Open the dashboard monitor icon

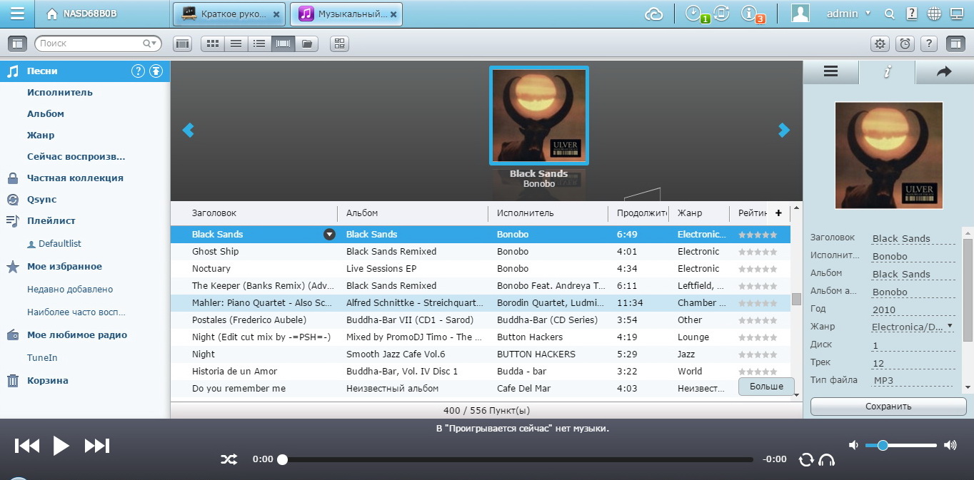957,14
